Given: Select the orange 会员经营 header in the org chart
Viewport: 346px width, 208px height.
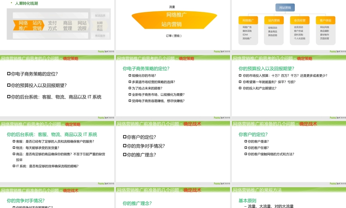Looking at the screenshot, I should [x=298, y=20].
